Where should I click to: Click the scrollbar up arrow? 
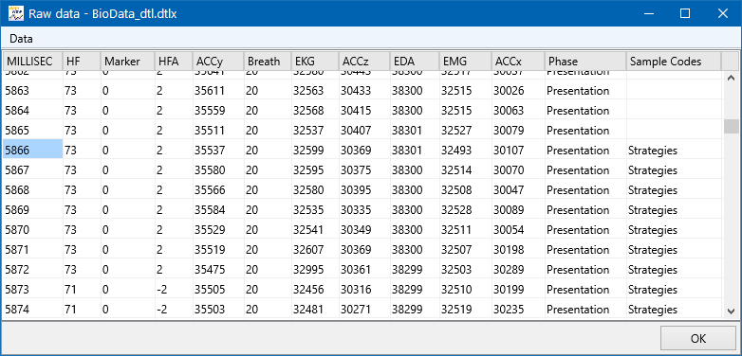[732, 78]
